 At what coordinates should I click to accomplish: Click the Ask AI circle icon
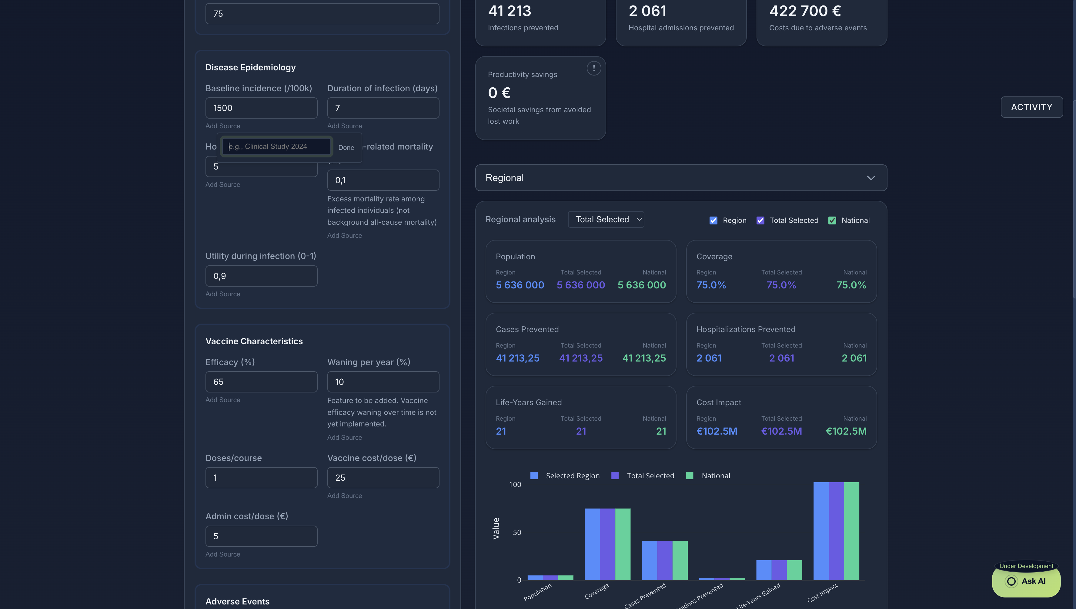(x=1011, y=581)
